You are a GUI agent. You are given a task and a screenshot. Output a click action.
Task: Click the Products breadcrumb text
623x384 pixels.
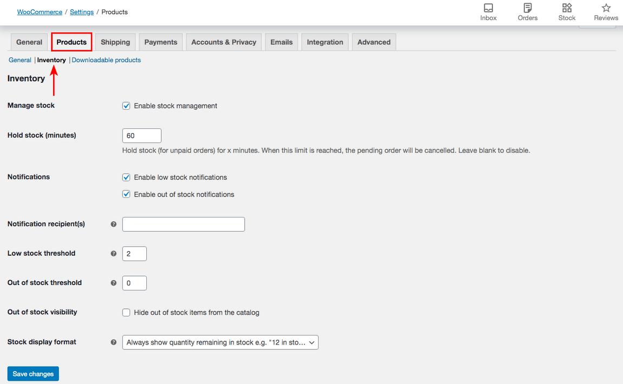click(x=114, y=12)
